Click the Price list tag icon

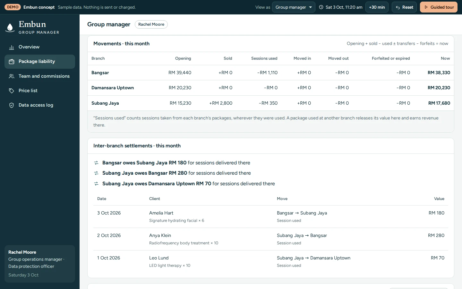pos(12,91)
